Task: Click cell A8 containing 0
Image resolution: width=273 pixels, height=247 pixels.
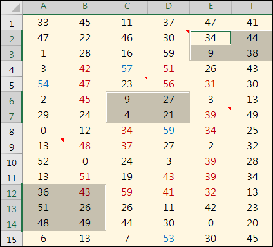Action: (43, 131)
